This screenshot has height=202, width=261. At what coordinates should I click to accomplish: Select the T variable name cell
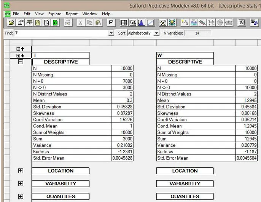(x=61, y=56)
